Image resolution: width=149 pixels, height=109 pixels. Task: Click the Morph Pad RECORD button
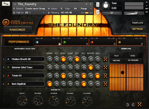click(x=116, y=60)
